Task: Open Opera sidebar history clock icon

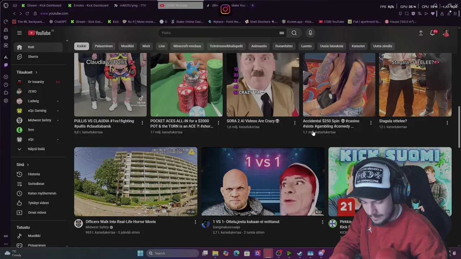Action: 6,85
